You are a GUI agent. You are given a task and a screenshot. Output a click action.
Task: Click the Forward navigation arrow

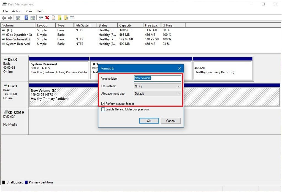point(10,18)
